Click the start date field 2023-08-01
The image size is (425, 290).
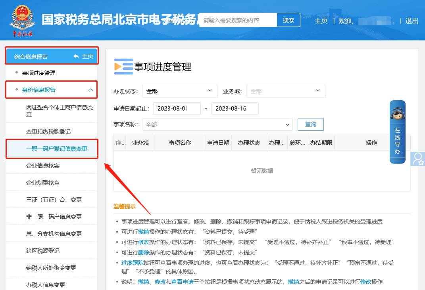pos(177,109)
